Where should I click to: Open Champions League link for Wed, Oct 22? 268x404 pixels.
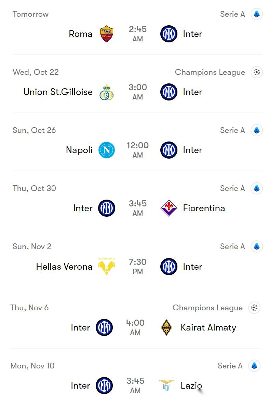[210, 72]
